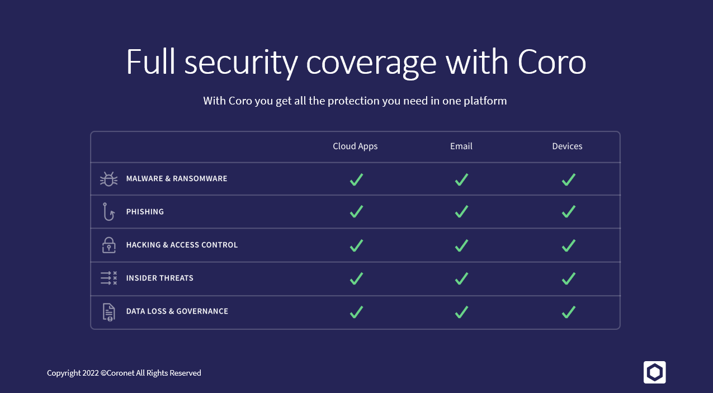Click the Devices column header
713x393 pixels.
(567, 146)
